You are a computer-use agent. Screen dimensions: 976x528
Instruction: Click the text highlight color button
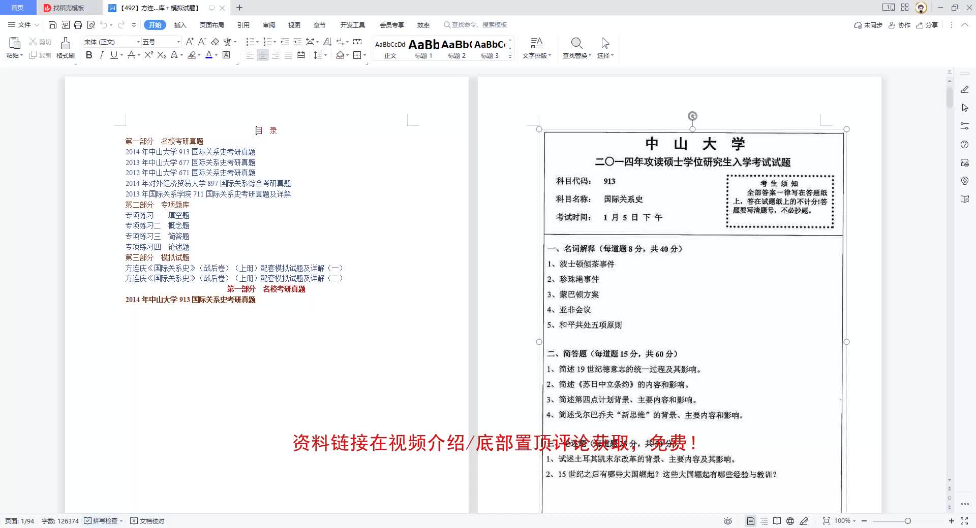click(x=192, y=55)
